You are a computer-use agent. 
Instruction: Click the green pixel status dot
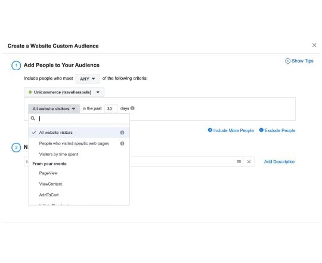coord(30,92)
